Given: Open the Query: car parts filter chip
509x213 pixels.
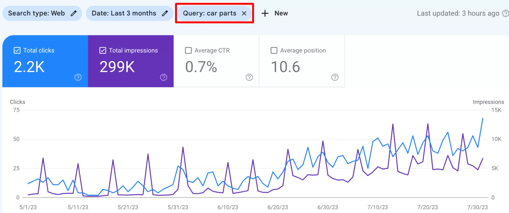Looking at the screenshot, I should pyautogui.click(x=209, y=13).
